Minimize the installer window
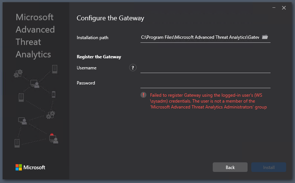This screenshot has width=295, height=183. pos(274,8)
